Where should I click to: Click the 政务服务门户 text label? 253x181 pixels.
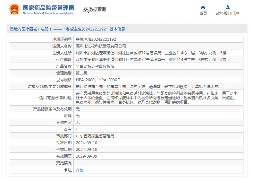(x=227, y=13)
